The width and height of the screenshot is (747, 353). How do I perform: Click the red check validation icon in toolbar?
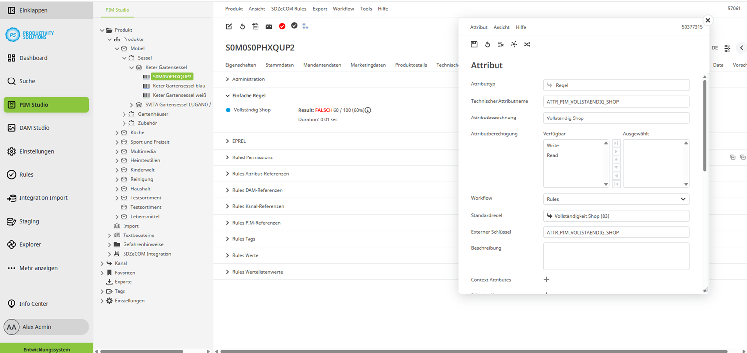coord(282,26)
